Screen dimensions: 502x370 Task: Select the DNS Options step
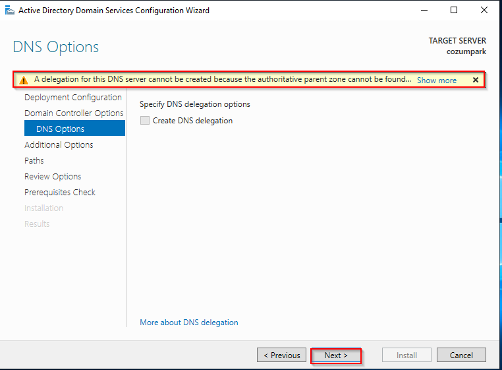74,128
